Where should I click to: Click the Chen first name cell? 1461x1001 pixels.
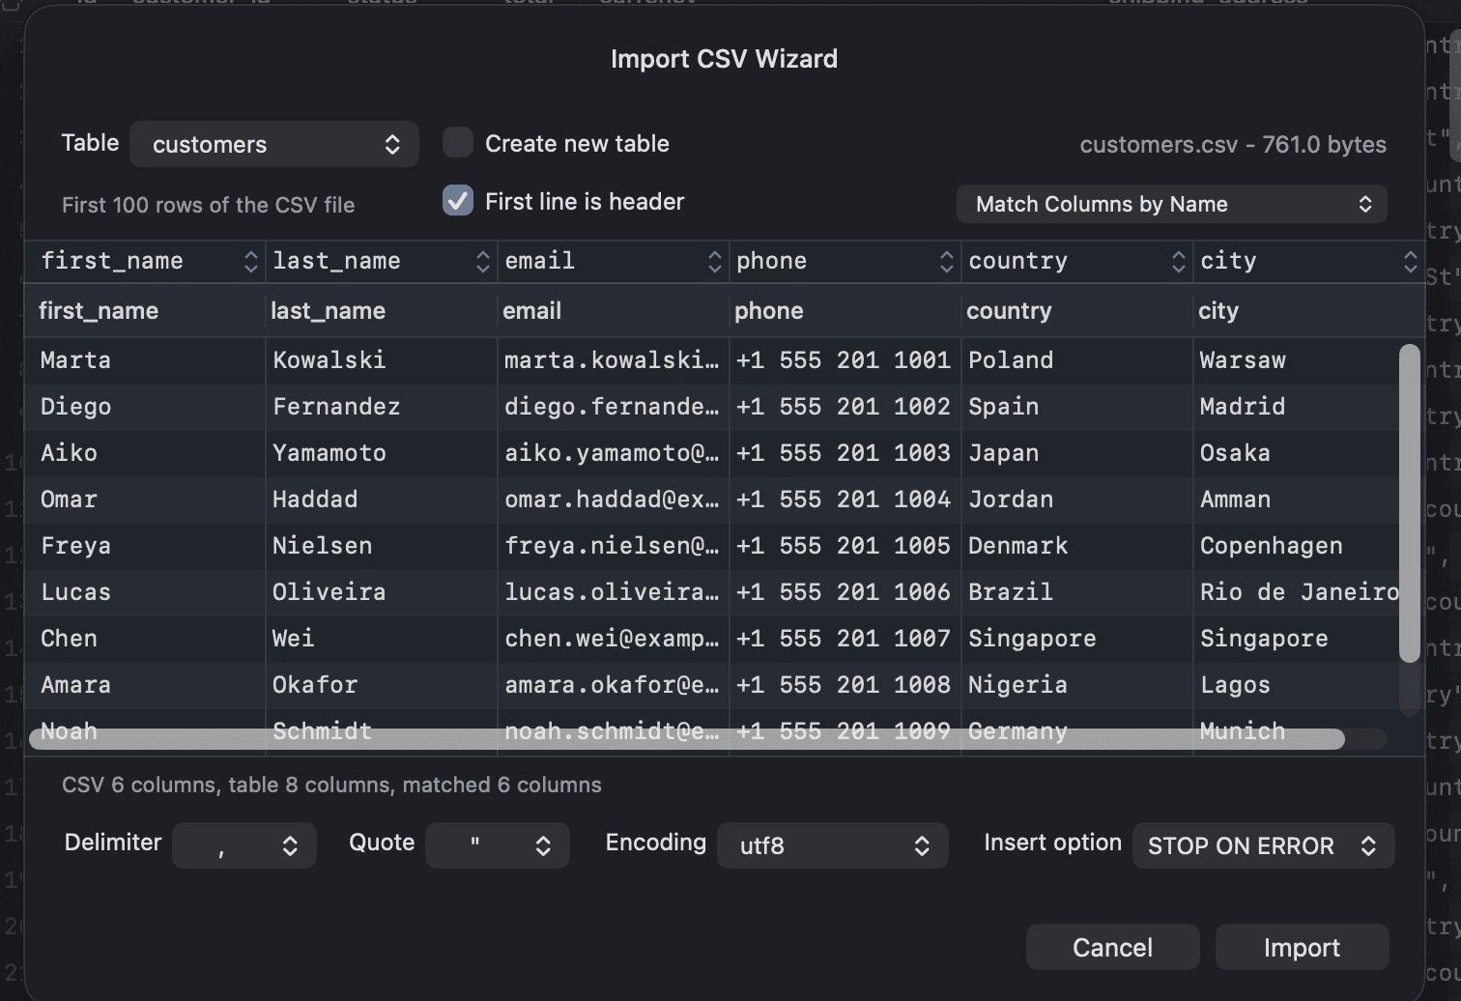click(x=145, y=639)
